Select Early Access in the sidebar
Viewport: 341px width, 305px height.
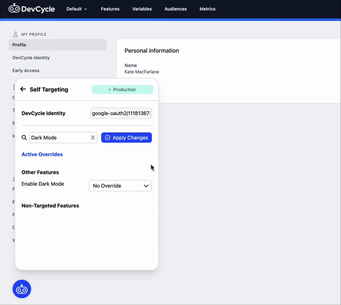26,70
